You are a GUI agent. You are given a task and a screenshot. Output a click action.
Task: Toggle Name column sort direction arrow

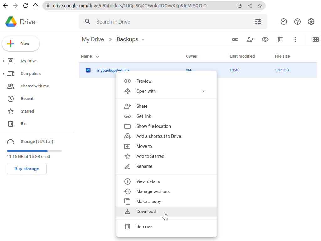[97, 56]
